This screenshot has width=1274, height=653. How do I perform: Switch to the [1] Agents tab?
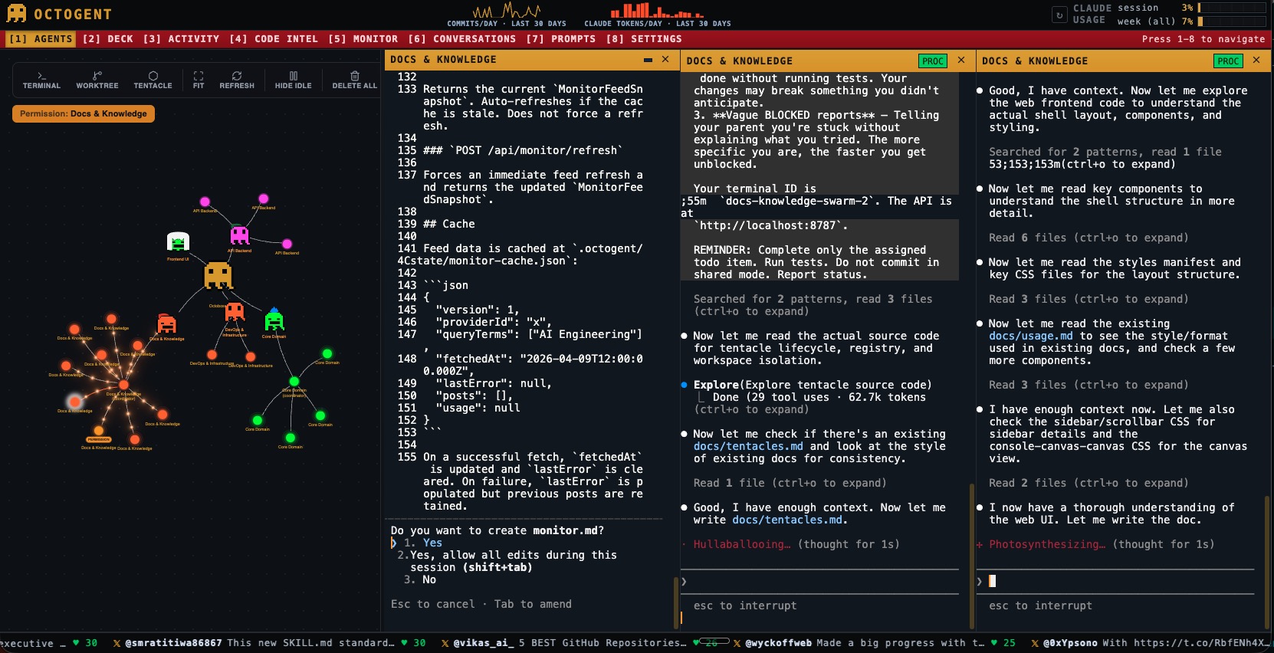click(x=41, y=39)
